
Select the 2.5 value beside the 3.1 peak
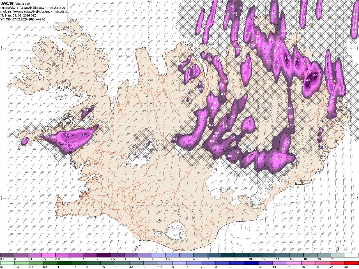click(x=315, y=75)
